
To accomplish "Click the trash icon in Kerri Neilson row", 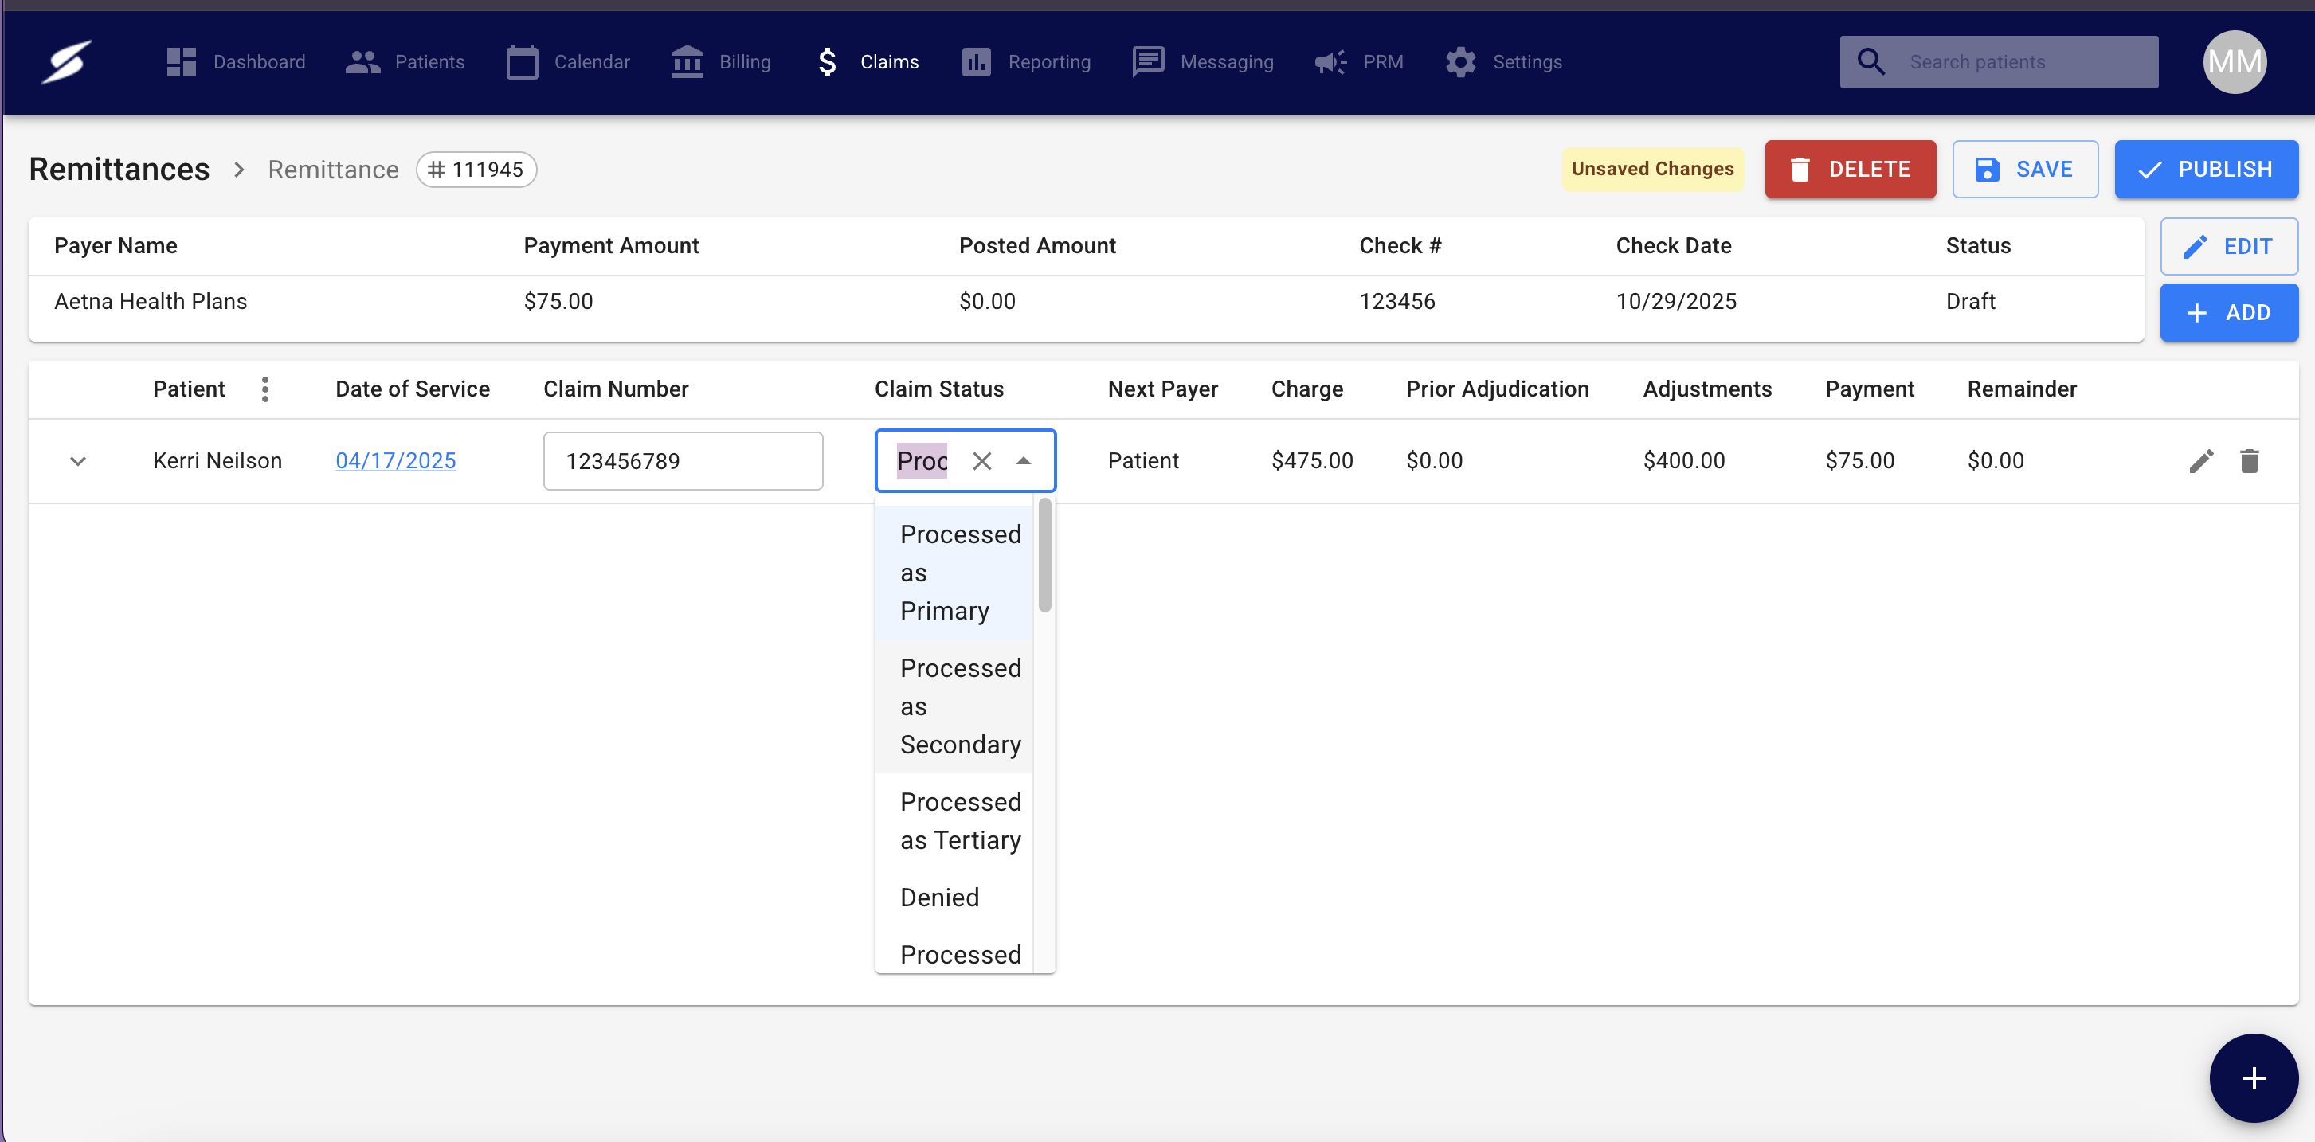I will 2249,461.
